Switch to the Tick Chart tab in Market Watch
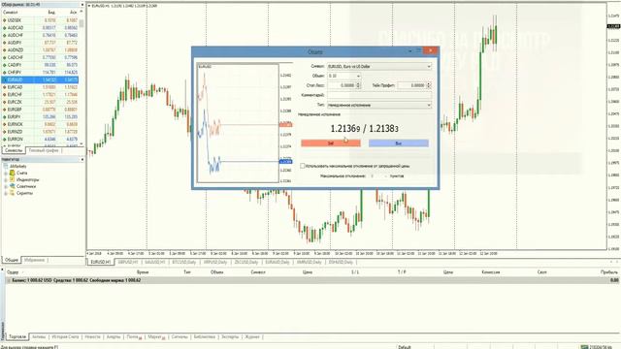621x349 pixels. click(x=44, y=151)
